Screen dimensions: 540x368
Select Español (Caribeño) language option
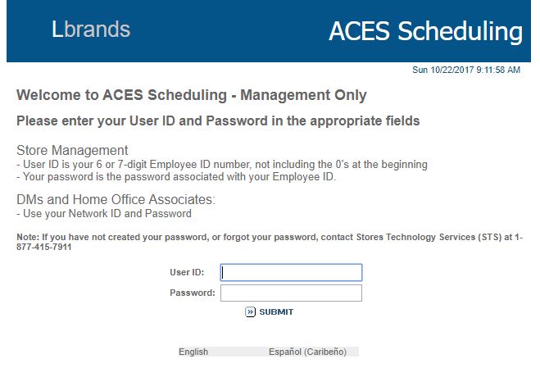tap(307, 352)
